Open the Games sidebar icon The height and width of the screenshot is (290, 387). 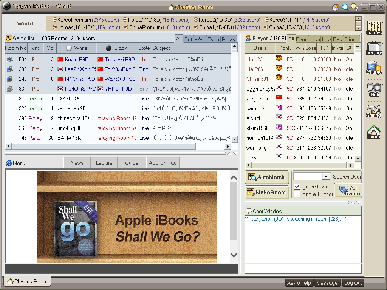pos(374,27)
